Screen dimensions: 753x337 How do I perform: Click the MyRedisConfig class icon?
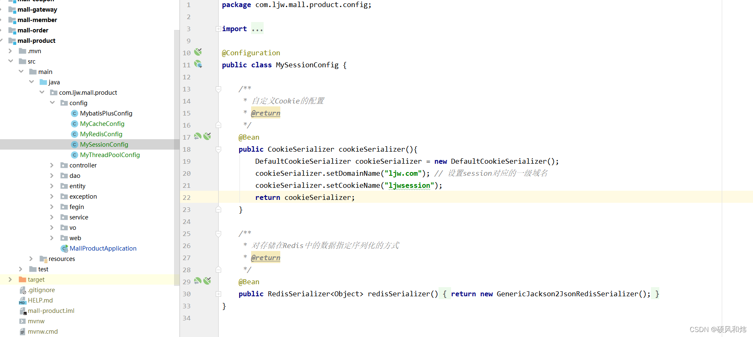pyautogui.click(x=75, y=134)
